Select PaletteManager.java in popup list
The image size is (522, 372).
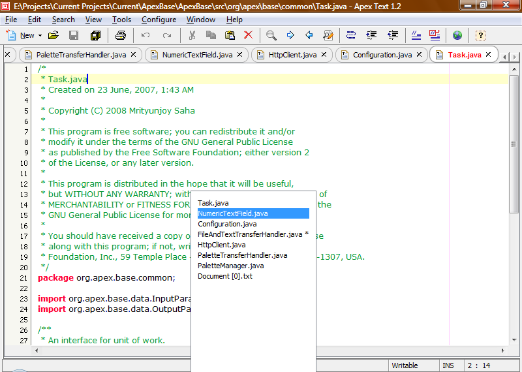point(253,266)
